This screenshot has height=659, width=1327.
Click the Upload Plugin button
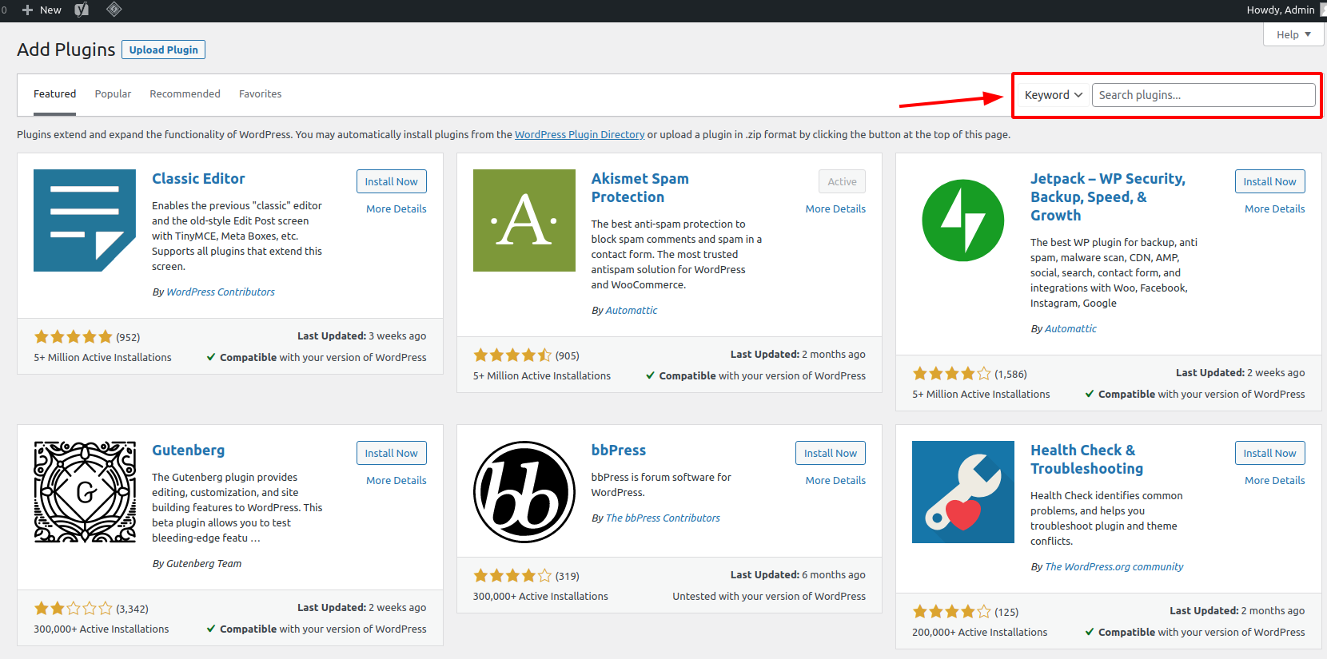[x=164, y=50]
